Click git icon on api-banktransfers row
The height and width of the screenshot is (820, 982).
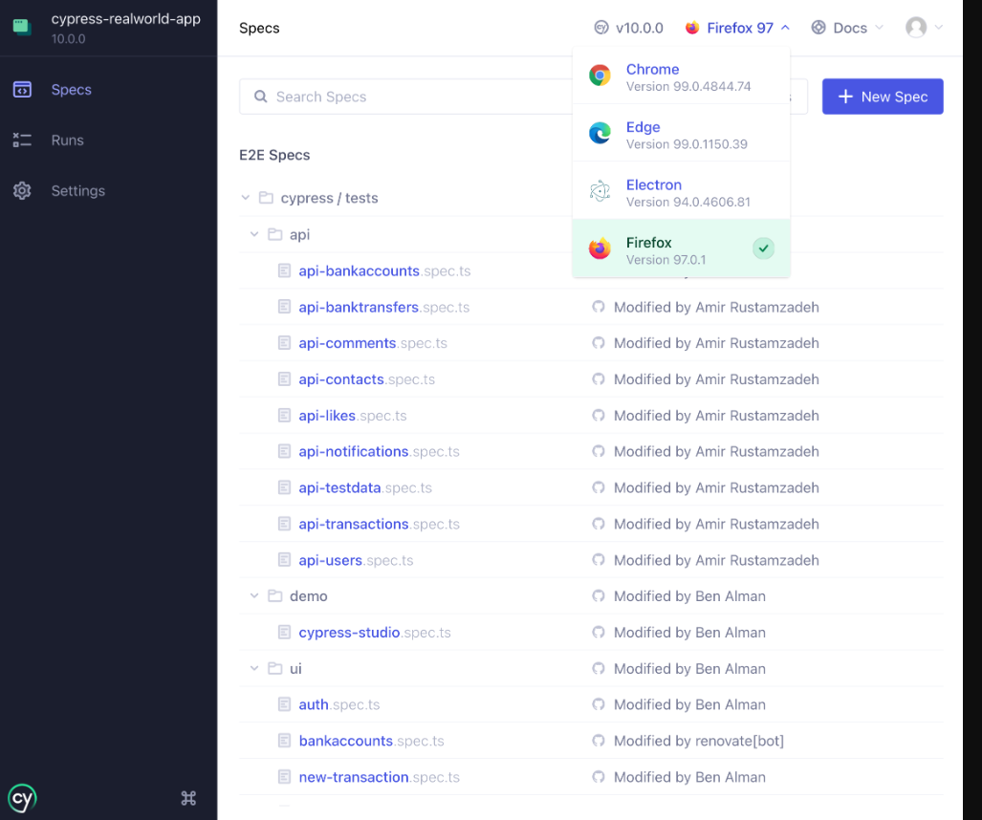tap(599, 307)
